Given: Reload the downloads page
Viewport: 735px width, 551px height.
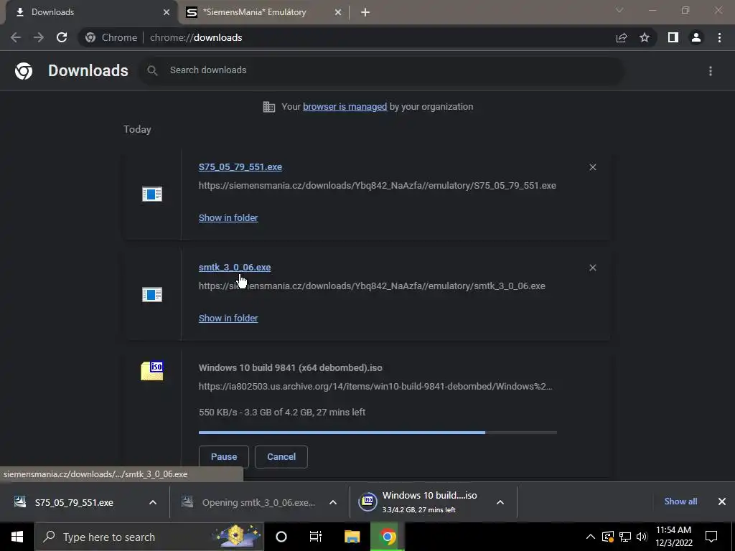Looking at the screenshot, I should (x=62, y=37).
